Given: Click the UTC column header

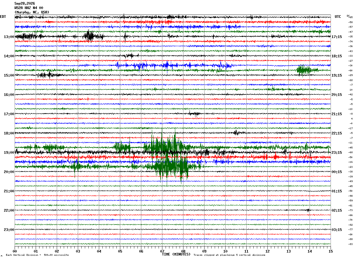Looking at the screenshot, I should click(x=338, y=17).
